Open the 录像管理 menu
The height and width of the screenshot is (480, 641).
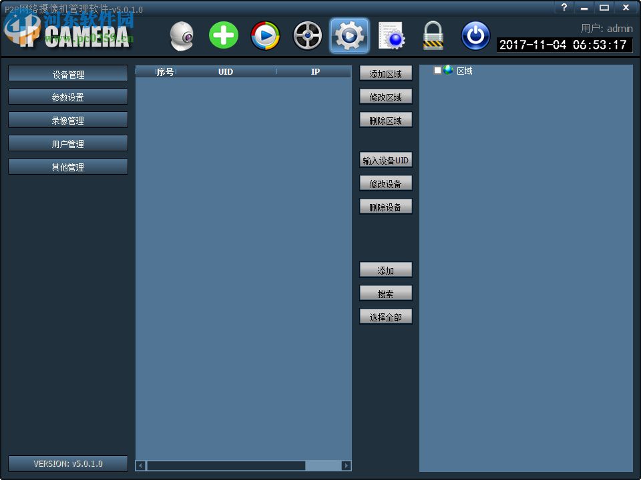coord(68,121)
